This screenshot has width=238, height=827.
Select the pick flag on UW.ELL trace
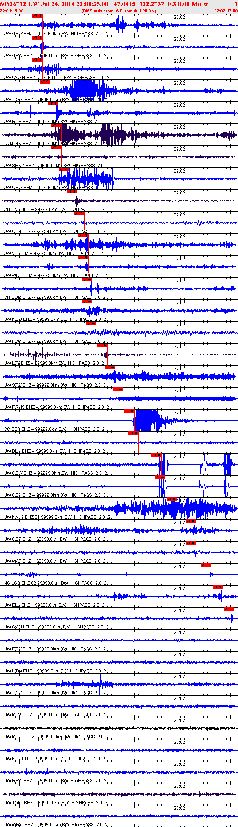tap(218, 587)
